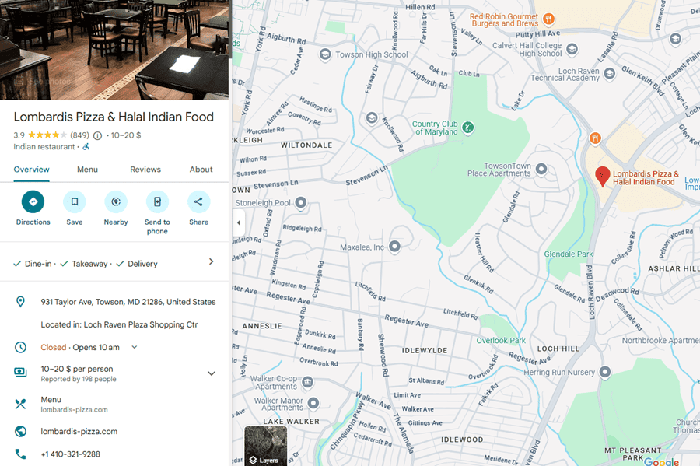This screenshot has height=466, width=700.
Task: Switch to Overview tab
Action: click(x=31, y=170)
